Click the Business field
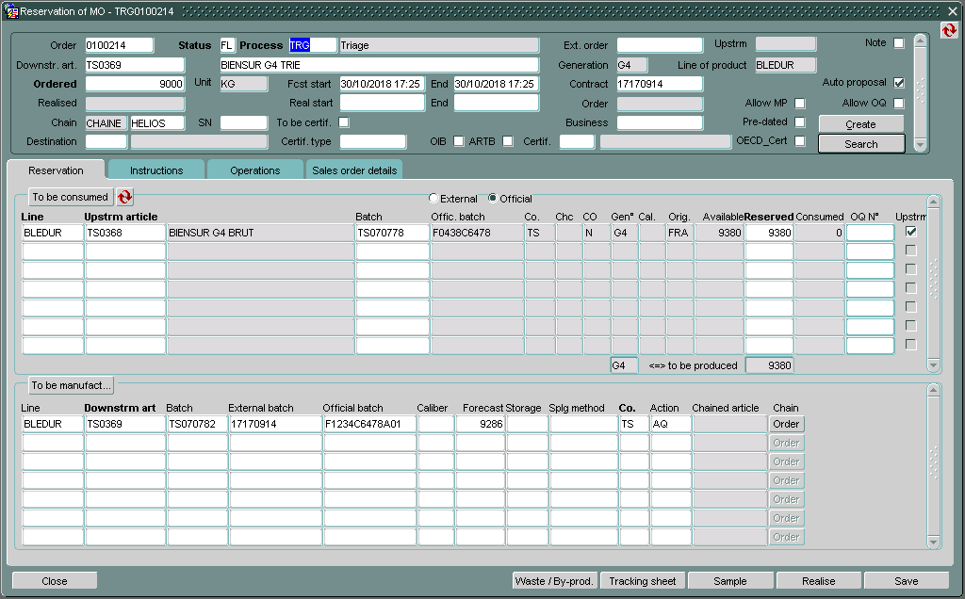The width and height of the screenshot is (965, 599). (x=660, y=122)
